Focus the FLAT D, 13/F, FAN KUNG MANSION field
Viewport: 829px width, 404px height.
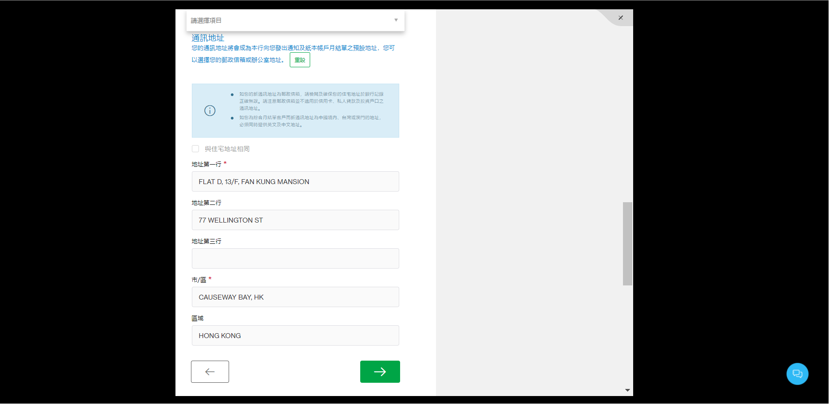click(295, 181)
